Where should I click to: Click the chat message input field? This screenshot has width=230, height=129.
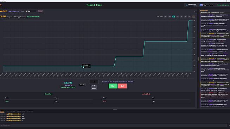tap(113, 125)
